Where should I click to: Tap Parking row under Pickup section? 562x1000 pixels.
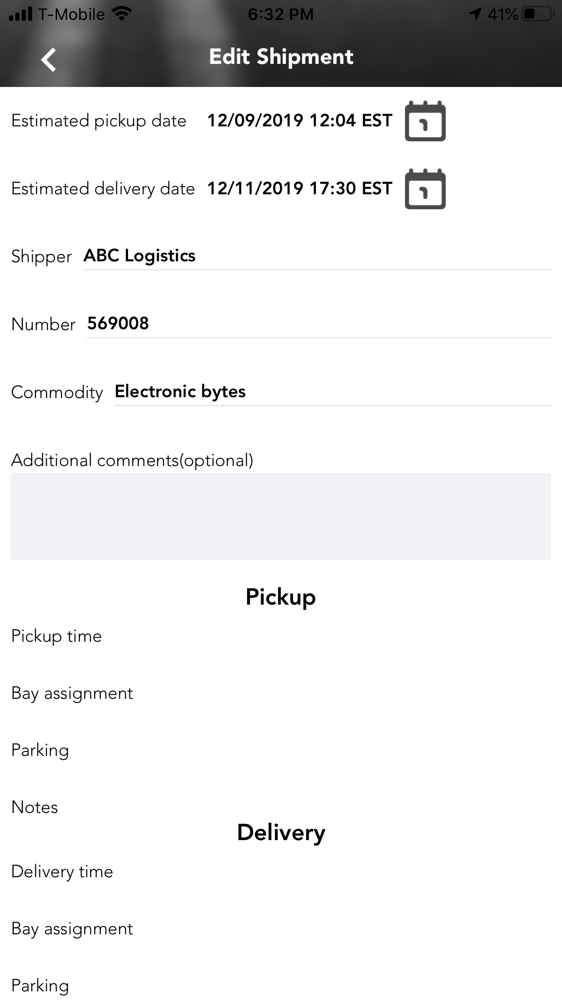click(x=40, y=750)
